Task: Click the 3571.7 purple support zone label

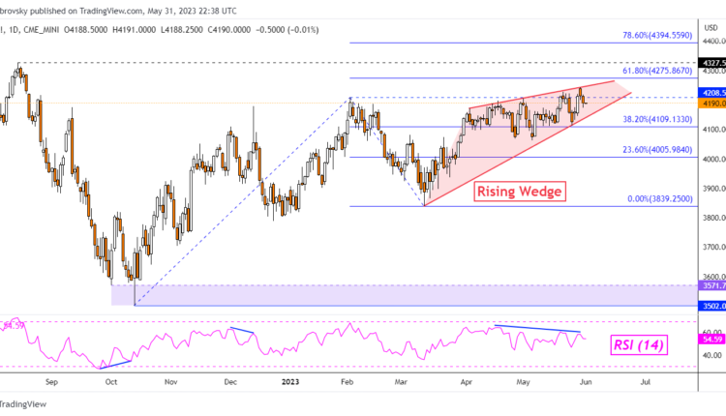Action: (711, 286)
